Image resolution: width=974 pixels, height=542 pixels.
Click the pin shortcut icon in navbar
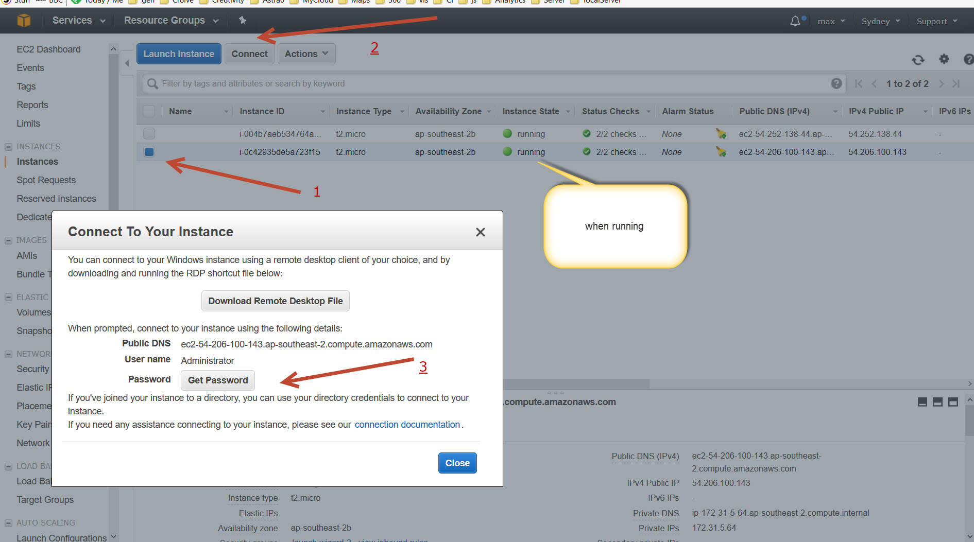243,21
